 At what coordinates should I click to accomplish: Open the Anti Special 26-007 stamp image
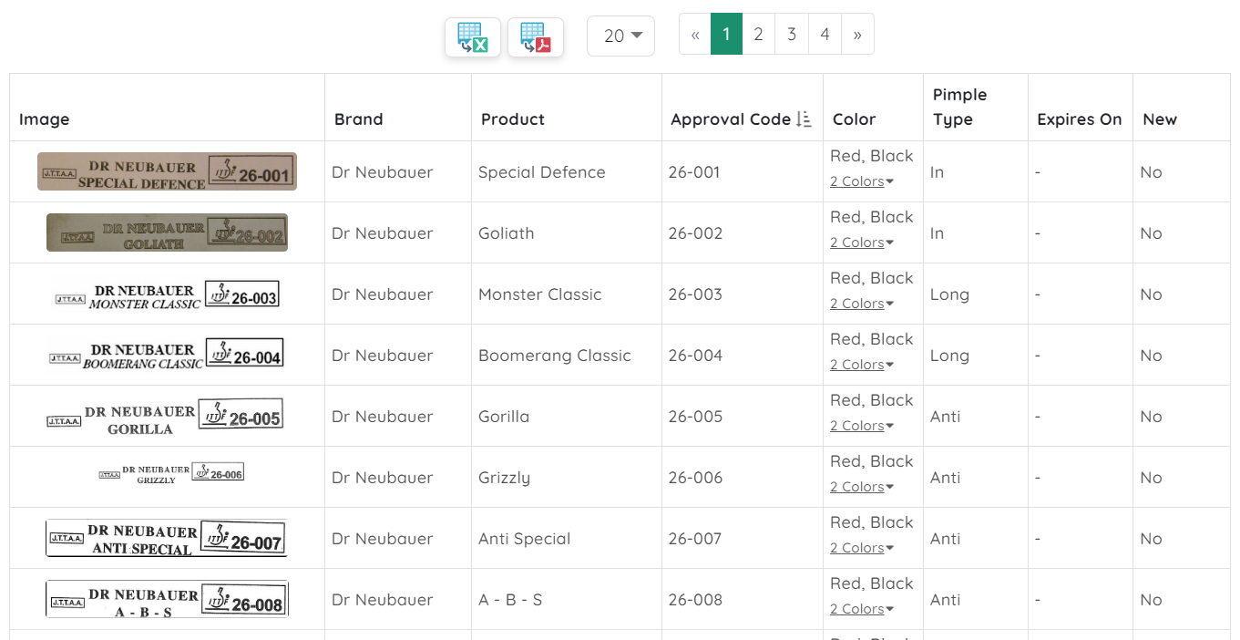point(167,538)
